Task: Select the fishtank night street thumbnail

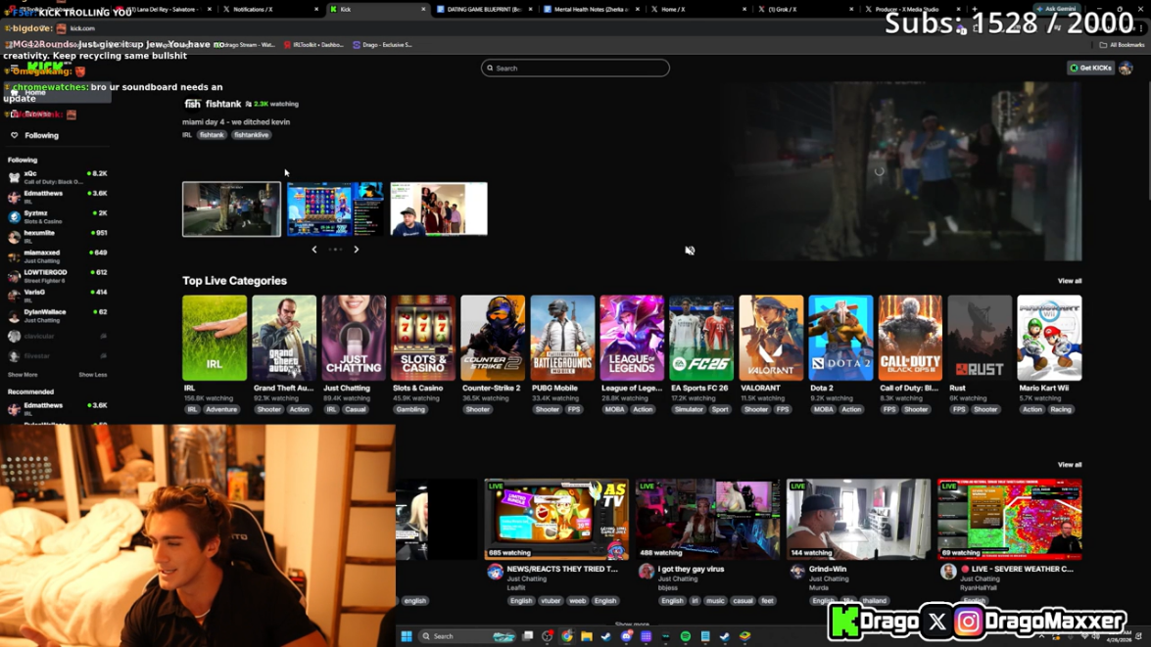Action: pos(232,209)
